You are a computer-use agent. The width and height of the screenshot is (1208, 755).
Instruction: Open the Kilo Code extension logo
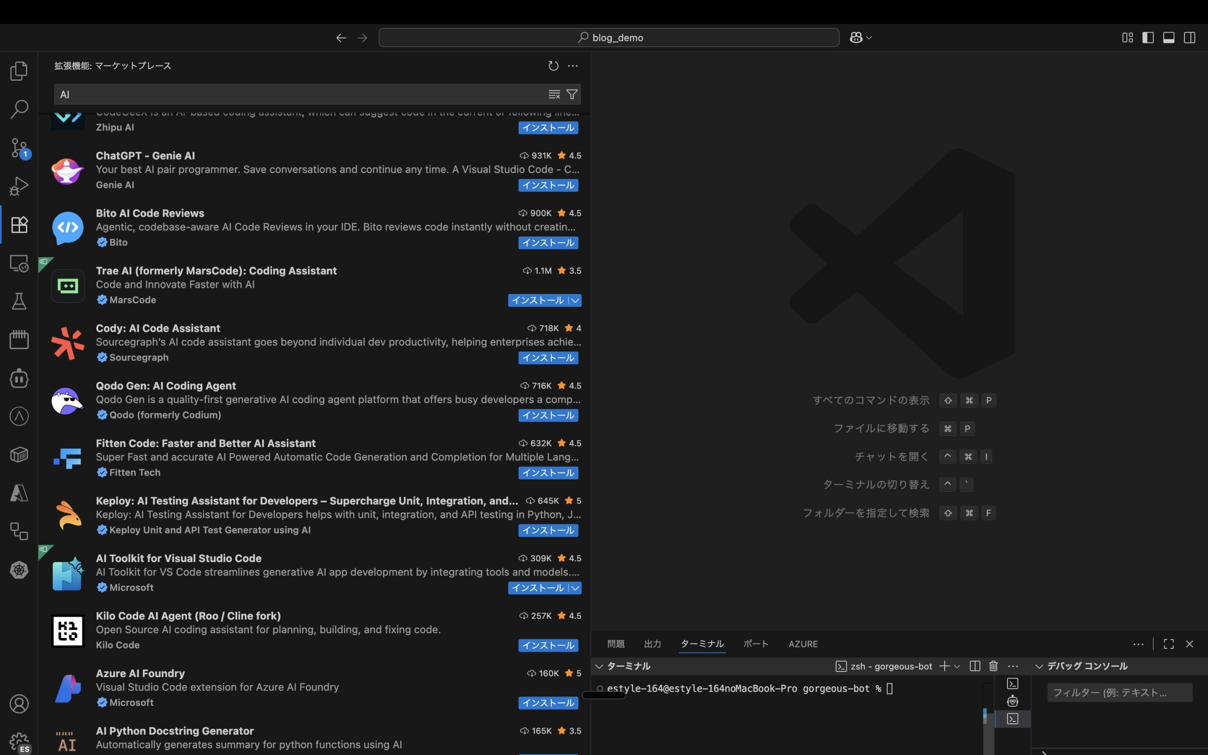point(67,631)
